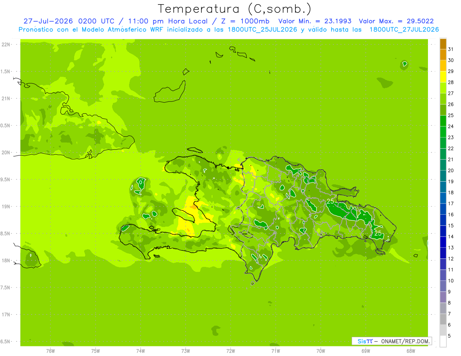
Task: Click the legend color band between 8 and 9
Action: pos(443,297)
